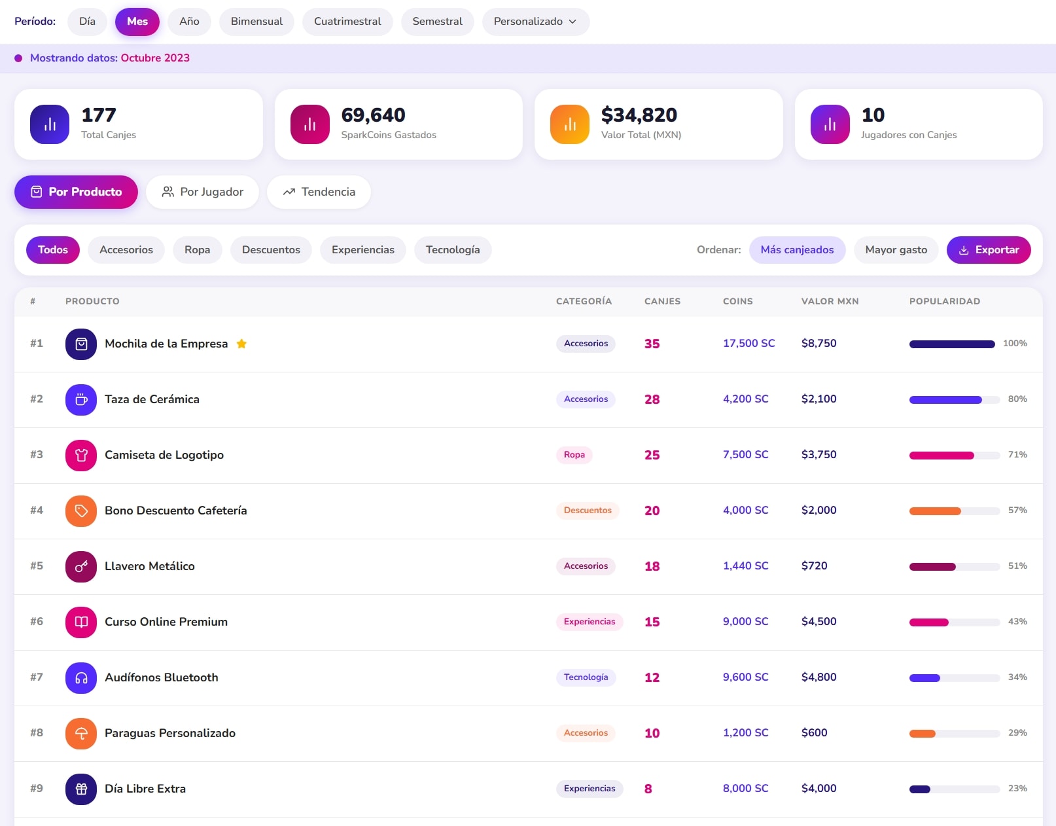Click the SparkCoins Gastados chart icon
This screenshot has height=826, width=1056.
point(310,124)
